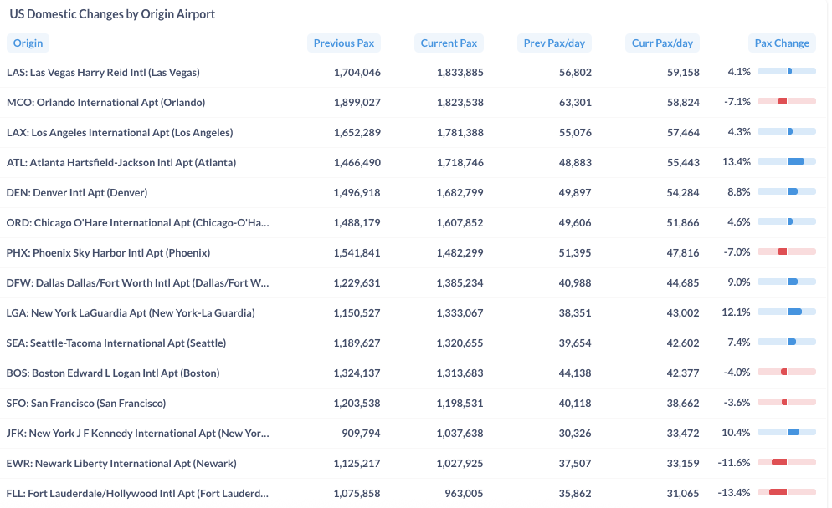Screen dimensions: 832x508
Task: Select BOS Boston Logan origin name
Action: tap(113, 373)
